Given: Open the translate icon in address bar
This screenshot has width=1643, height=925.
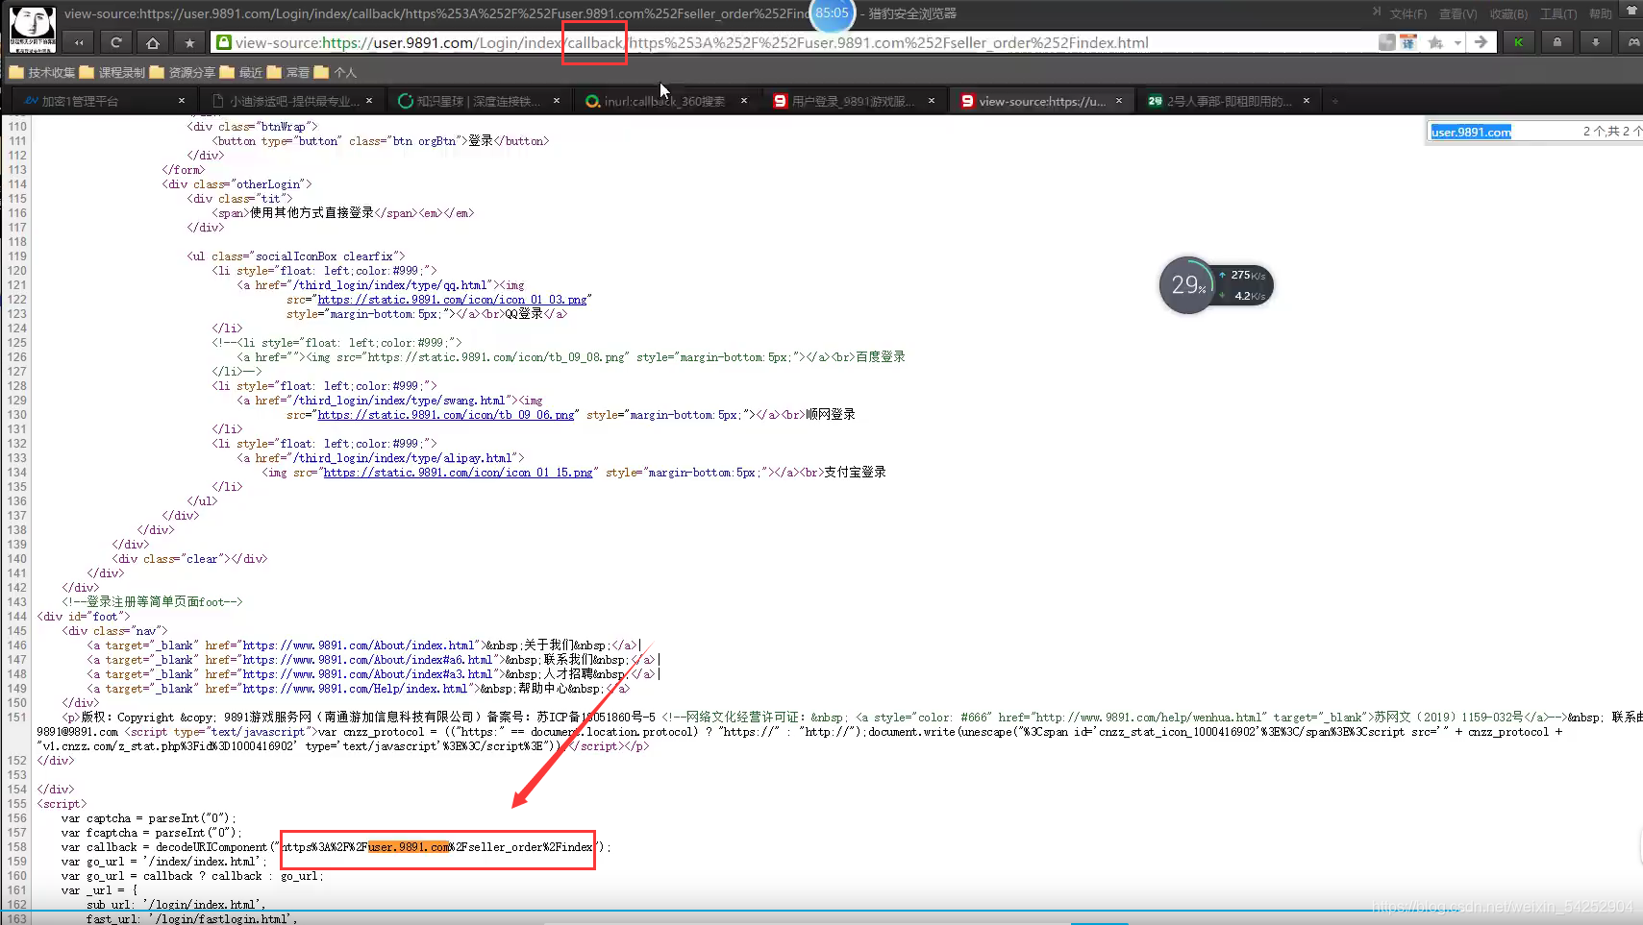Looking at the screenshot, I should pyautogui.click(x=1407, y=42).
